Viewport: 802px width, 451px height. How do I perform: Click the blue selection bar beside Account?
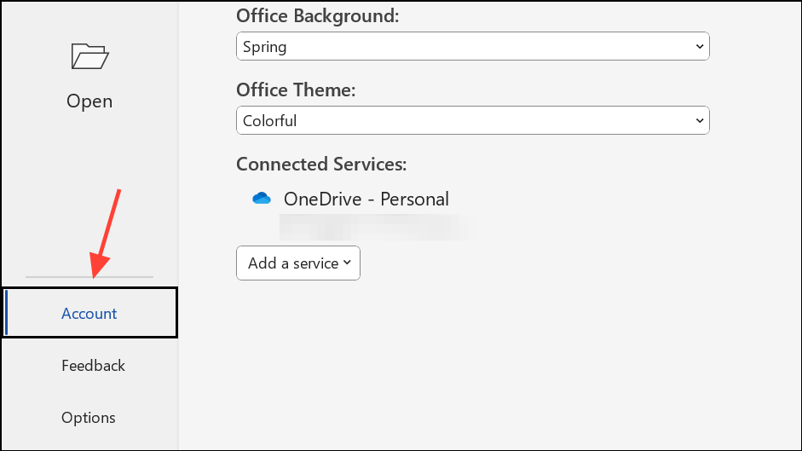pyautogui.click(x=6, y=313)
